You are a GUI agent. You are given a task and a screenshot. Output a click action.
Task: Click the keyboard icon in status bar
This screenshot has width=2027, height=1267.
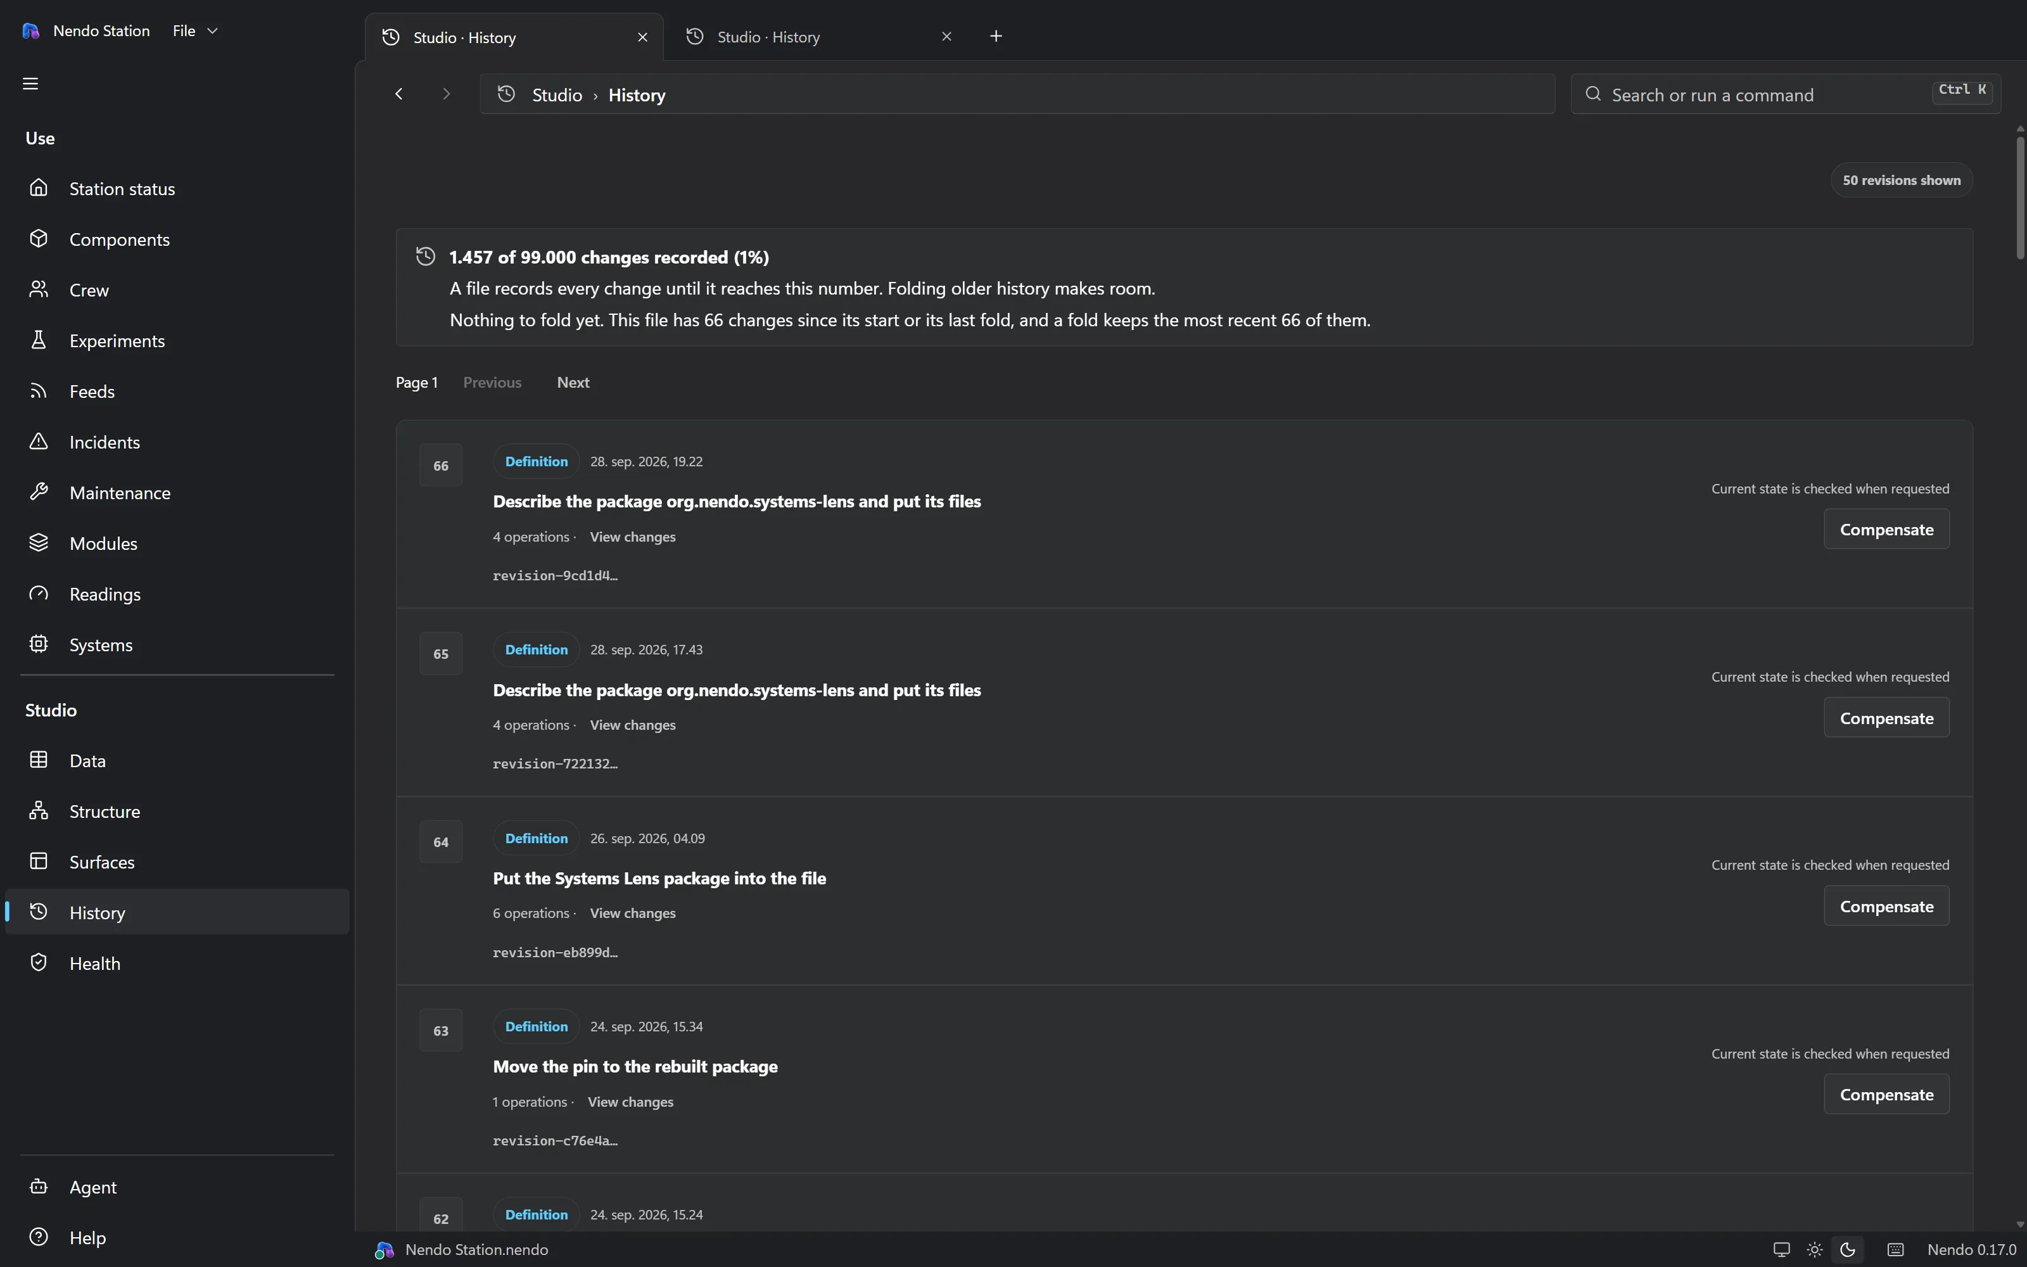[1895, 1249]
